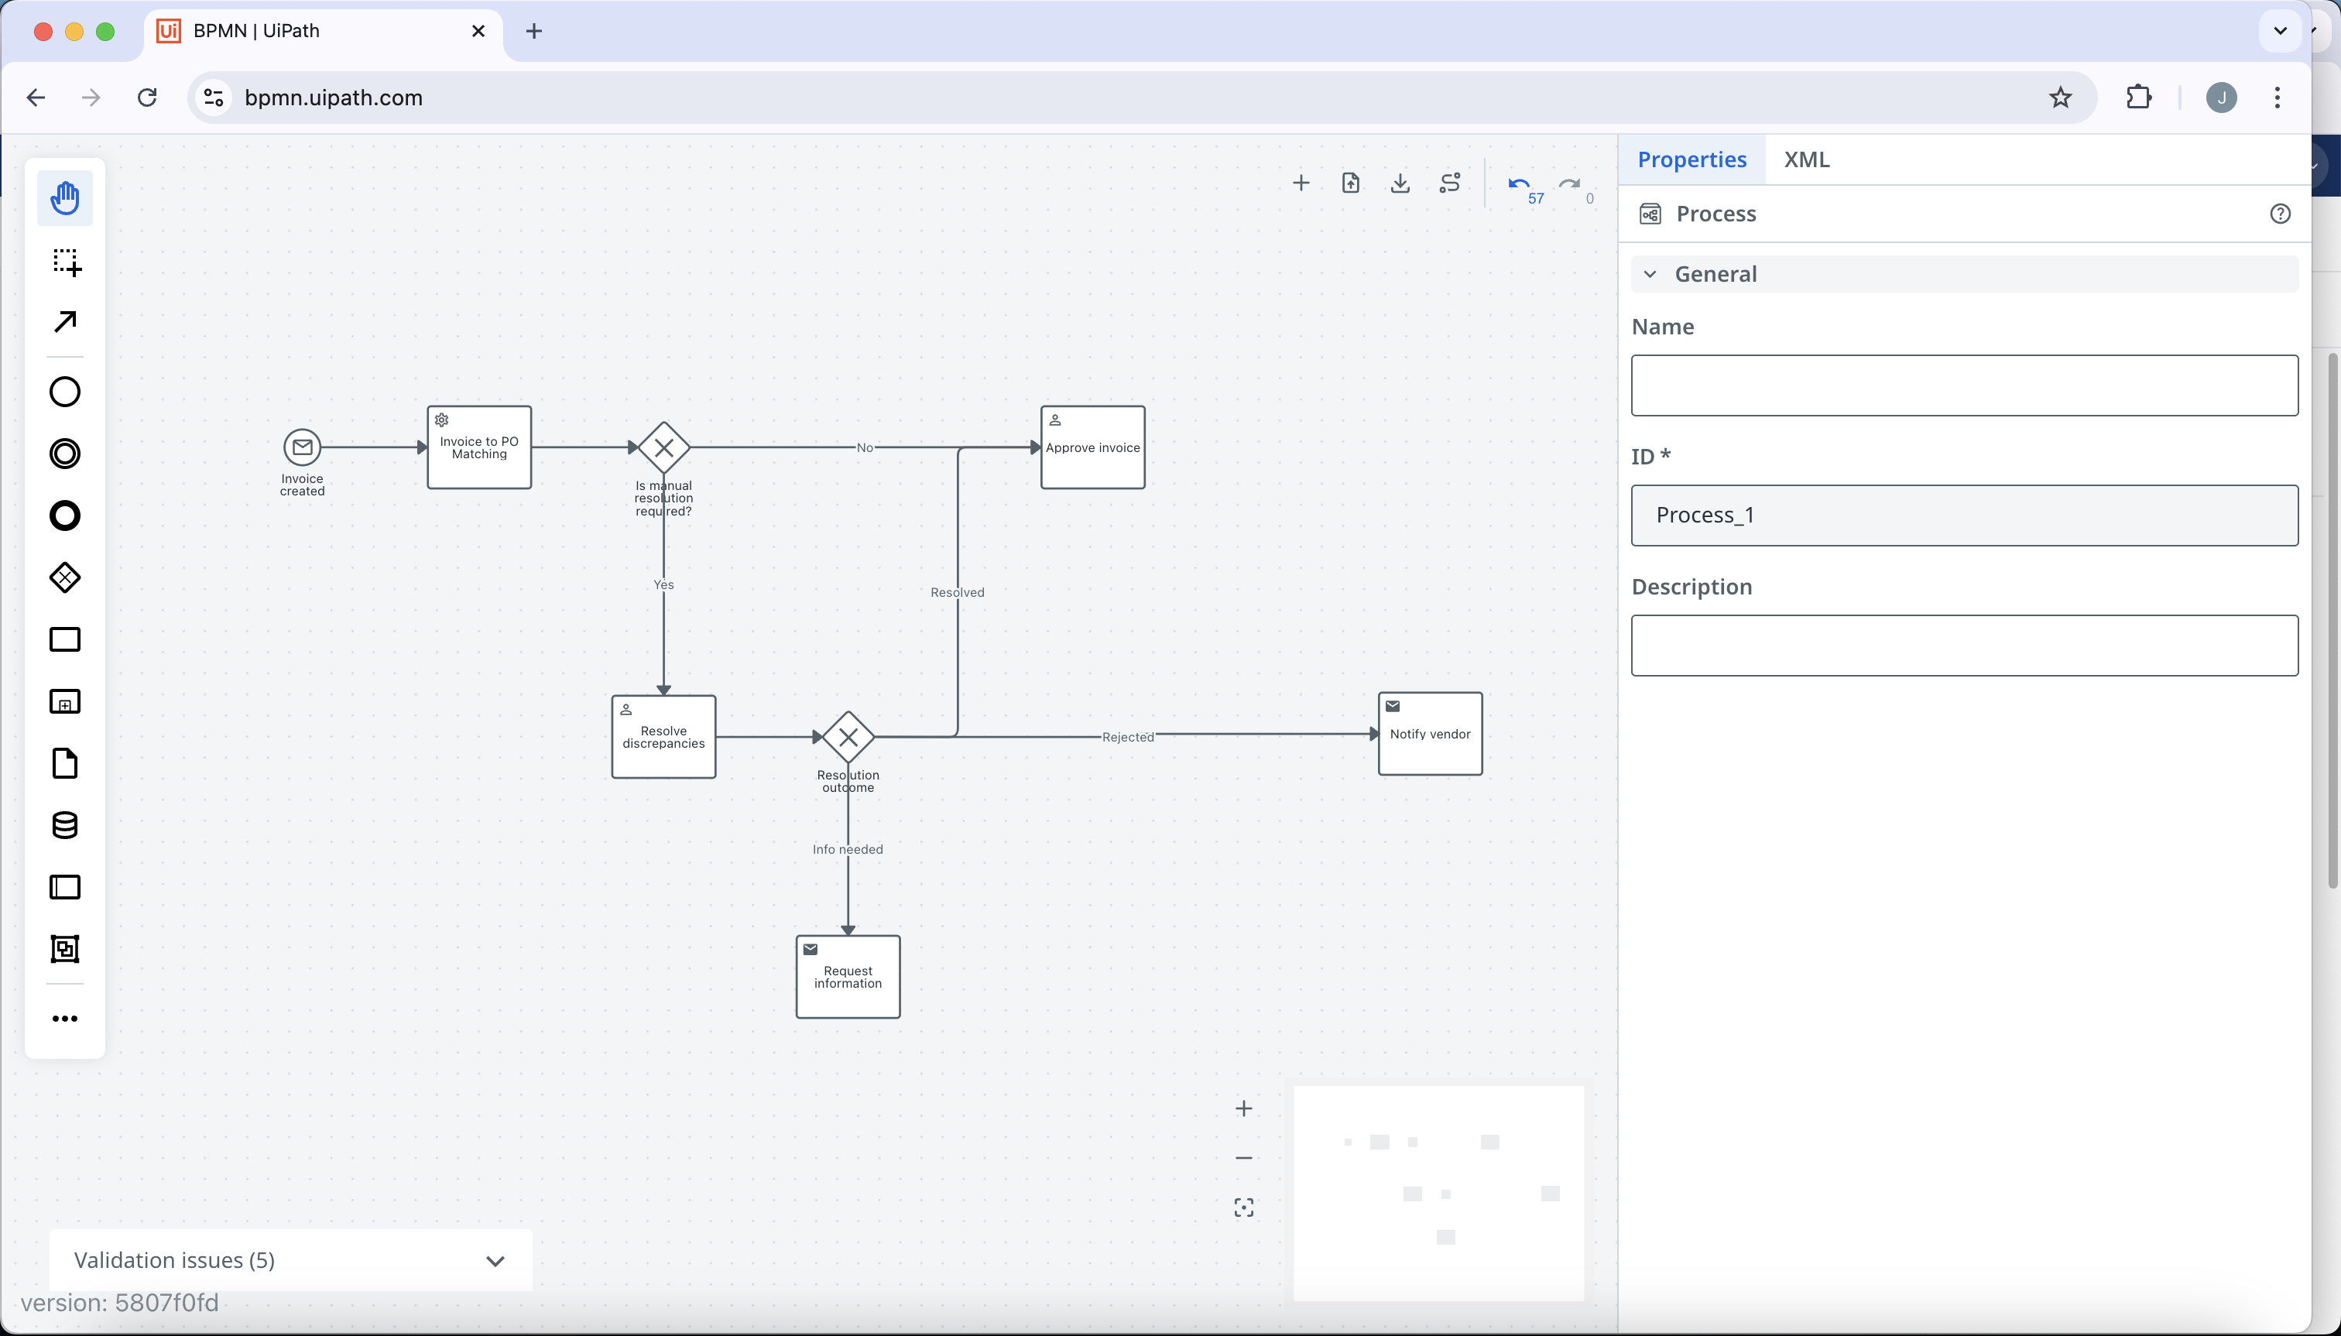Fit diagram to viewport icon
Image resolution: width=2341 pixels, height=1336 pixels.
coord(1243,1208)
